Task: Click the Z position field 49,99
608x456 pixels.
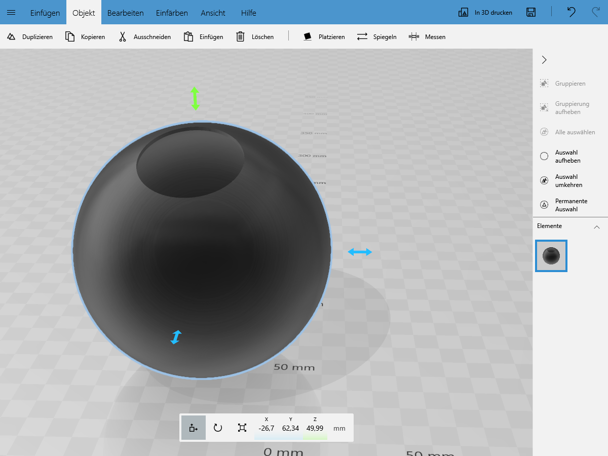Action: [315, 428]
